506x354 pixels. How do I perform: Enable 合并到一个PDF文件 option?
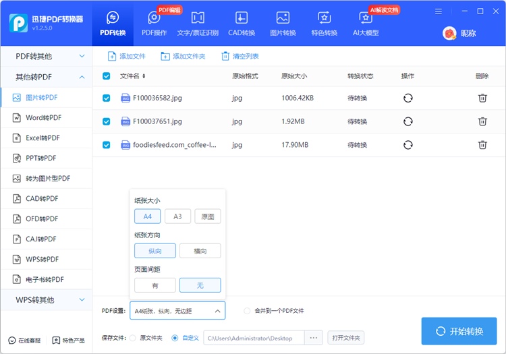click(x=247, y=311)
